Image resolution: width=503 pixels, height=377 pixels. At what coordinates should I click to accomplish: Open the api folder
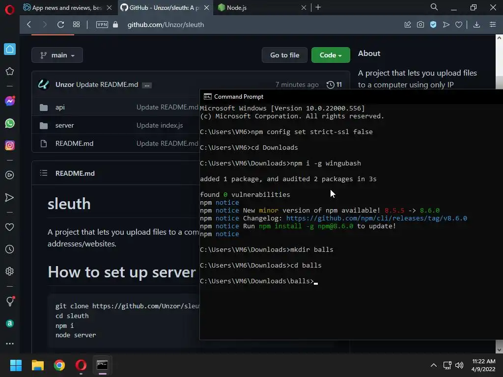pyautogui.click(x=60, y=108)
